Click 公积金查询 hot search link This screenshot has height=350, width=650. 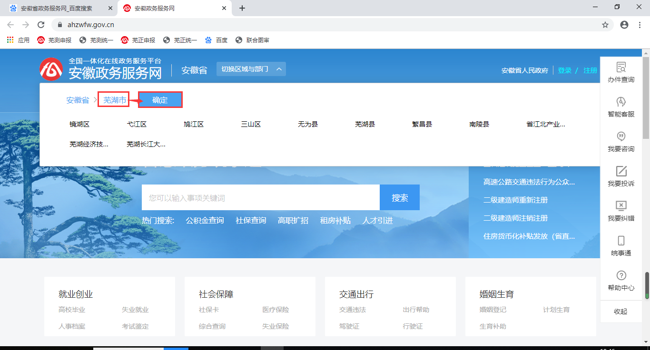[x=205, y=221]
